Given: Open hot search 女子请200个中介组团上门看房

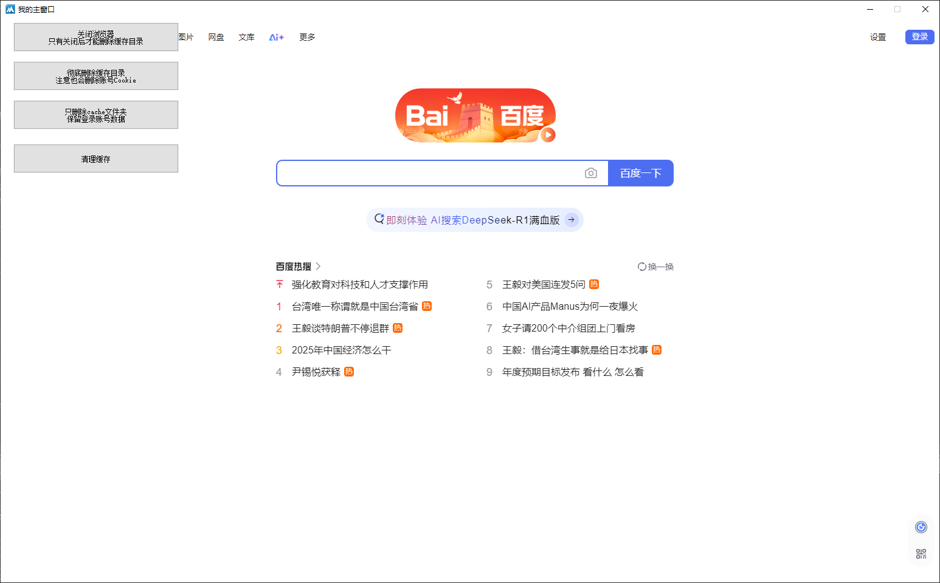Looking at the screenshot, I should pyautogui.click(x=568, y=328).
